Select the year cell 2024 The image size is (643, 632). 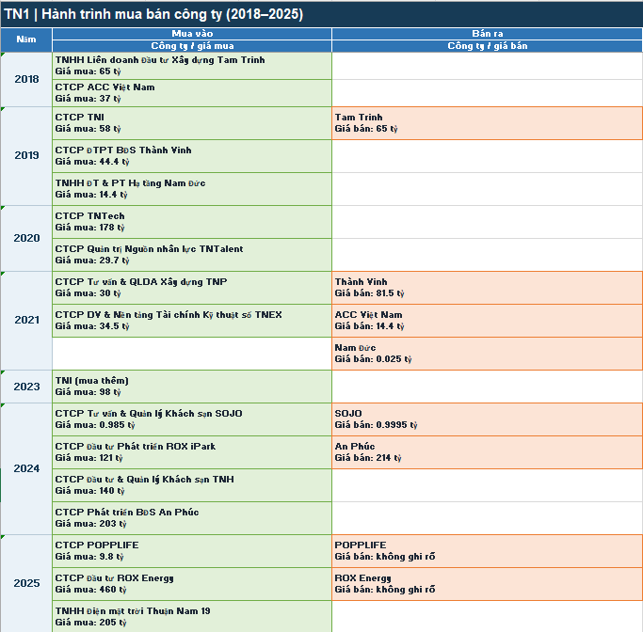pos(26,469)
